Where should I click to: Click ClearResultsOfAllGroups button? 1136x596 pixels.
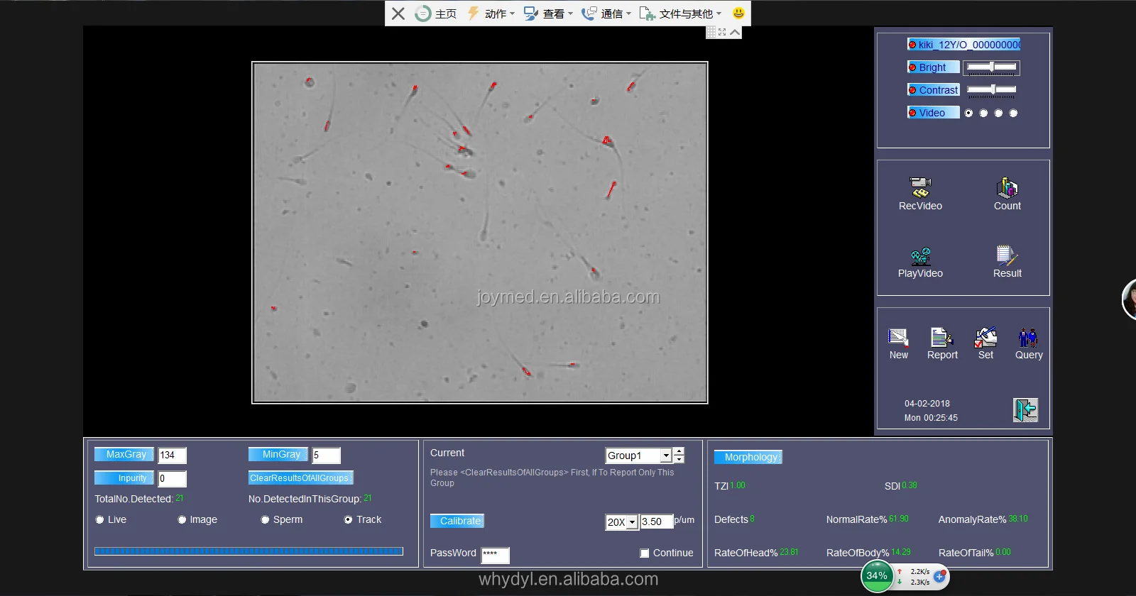pos(300,478)
